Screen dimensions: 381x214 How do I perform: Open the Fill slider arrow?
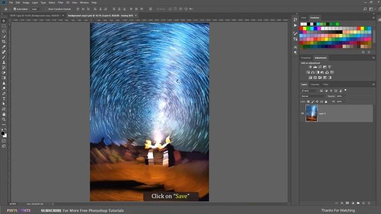[x=345, y=102]
